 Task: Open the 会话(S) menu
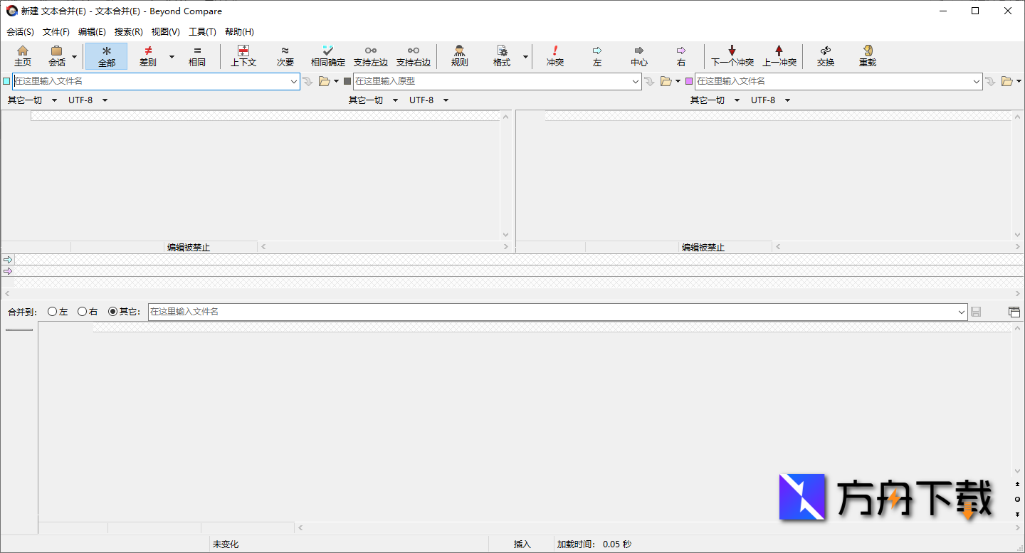(20, 31)
